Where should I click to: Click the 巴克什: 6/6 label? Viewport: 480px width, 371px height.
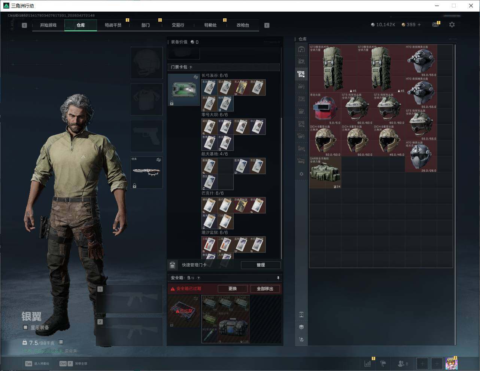[213, 193]
